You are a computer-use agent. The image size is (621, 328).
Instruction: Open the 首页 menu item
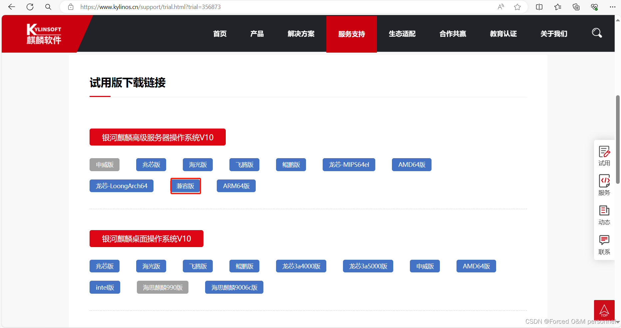[220, 34]
